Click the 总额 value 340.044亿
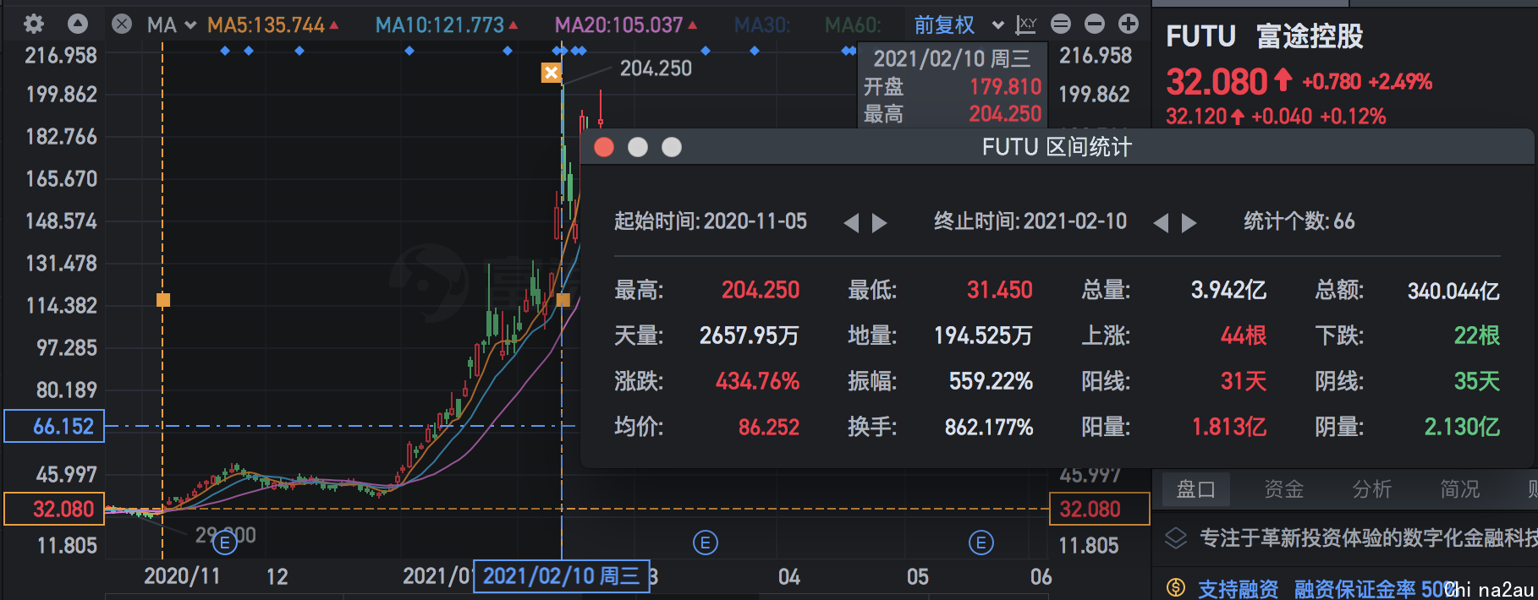Viewport: 1538px width, 600px height. 1453,292
